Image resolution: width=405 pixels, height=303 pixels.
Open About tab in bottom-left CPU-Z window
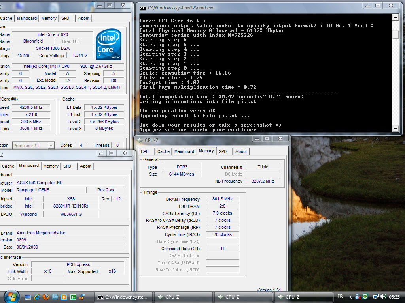click(x=85, y=166)
